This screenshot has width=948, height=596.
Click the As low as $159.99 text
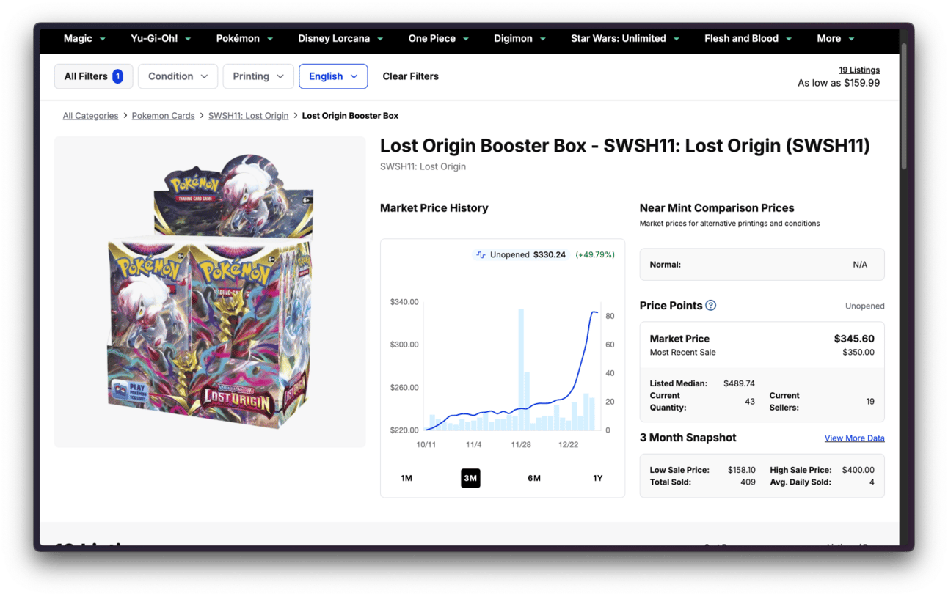pos(839,83)
